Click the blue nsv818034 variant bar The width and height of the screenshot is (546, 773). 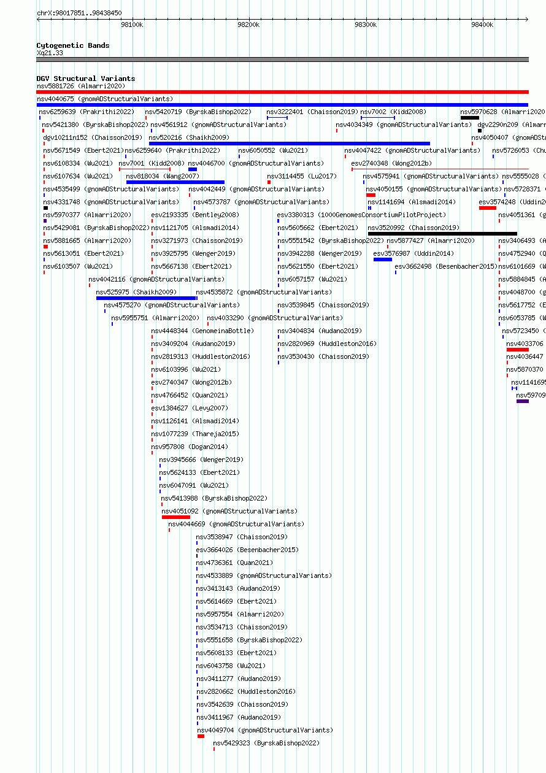click(175, 182)
